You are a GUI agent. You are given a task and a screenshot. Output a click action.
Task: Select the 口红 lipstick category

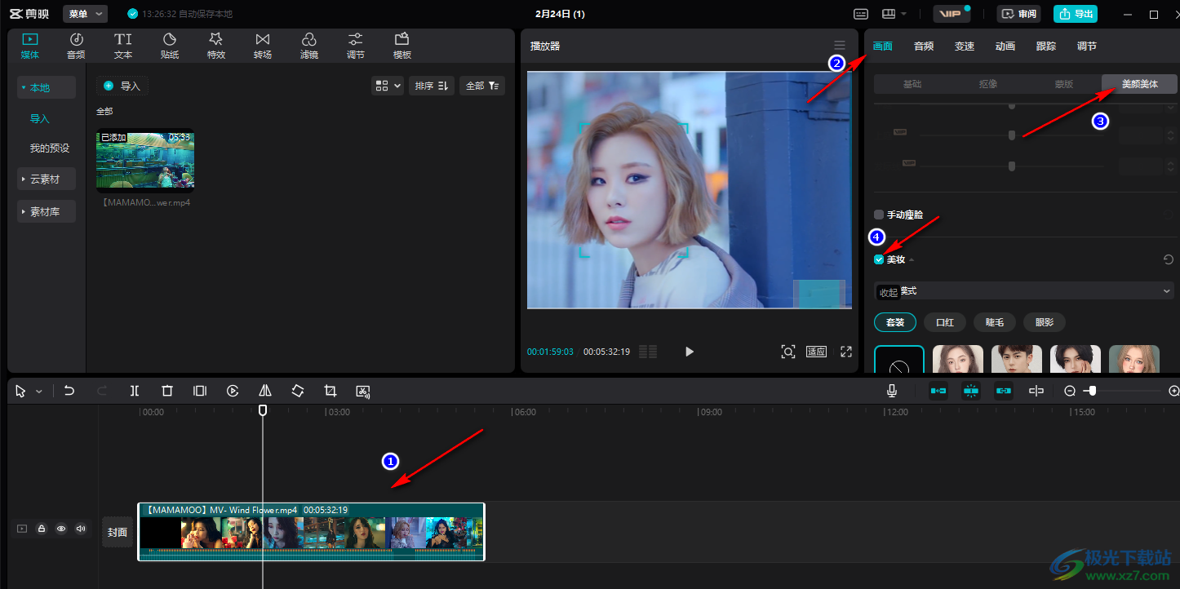[945, 322]
